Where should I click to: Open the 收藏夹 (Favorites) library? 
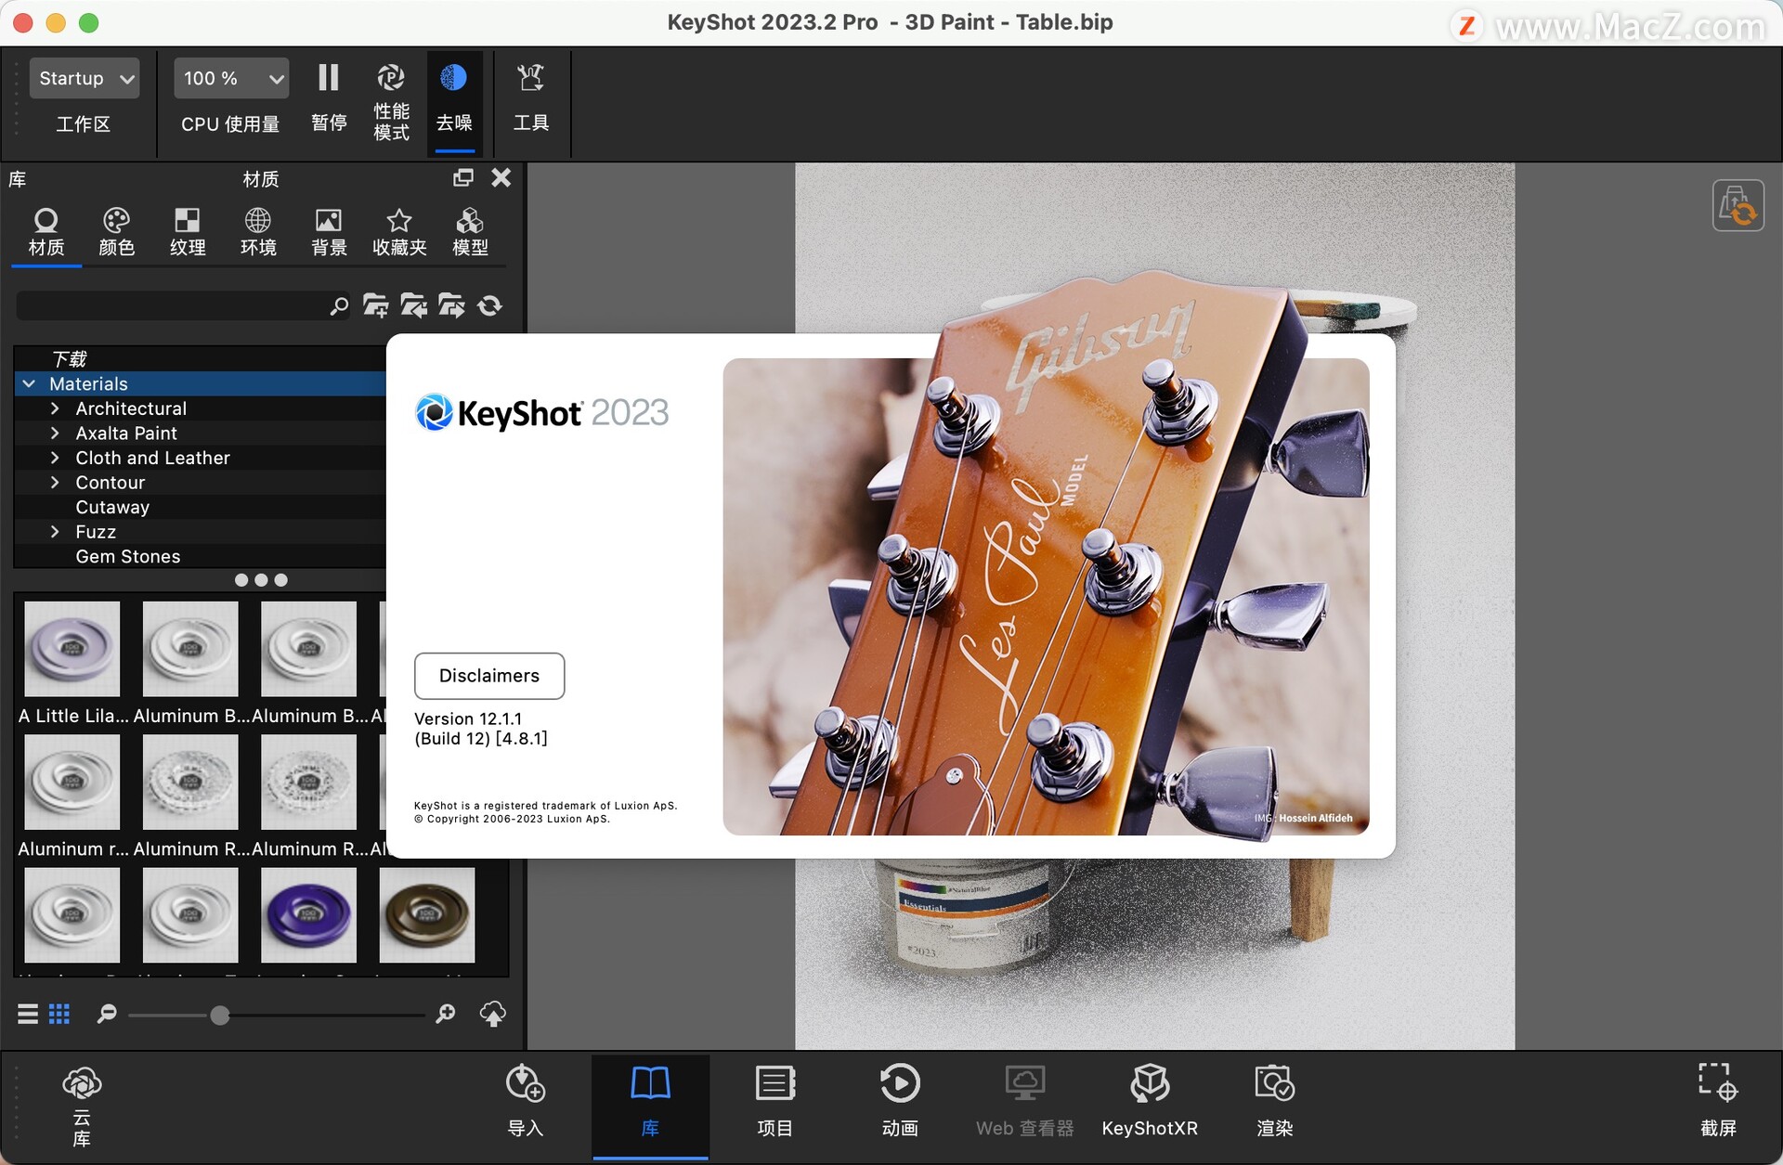coord(398,230)
